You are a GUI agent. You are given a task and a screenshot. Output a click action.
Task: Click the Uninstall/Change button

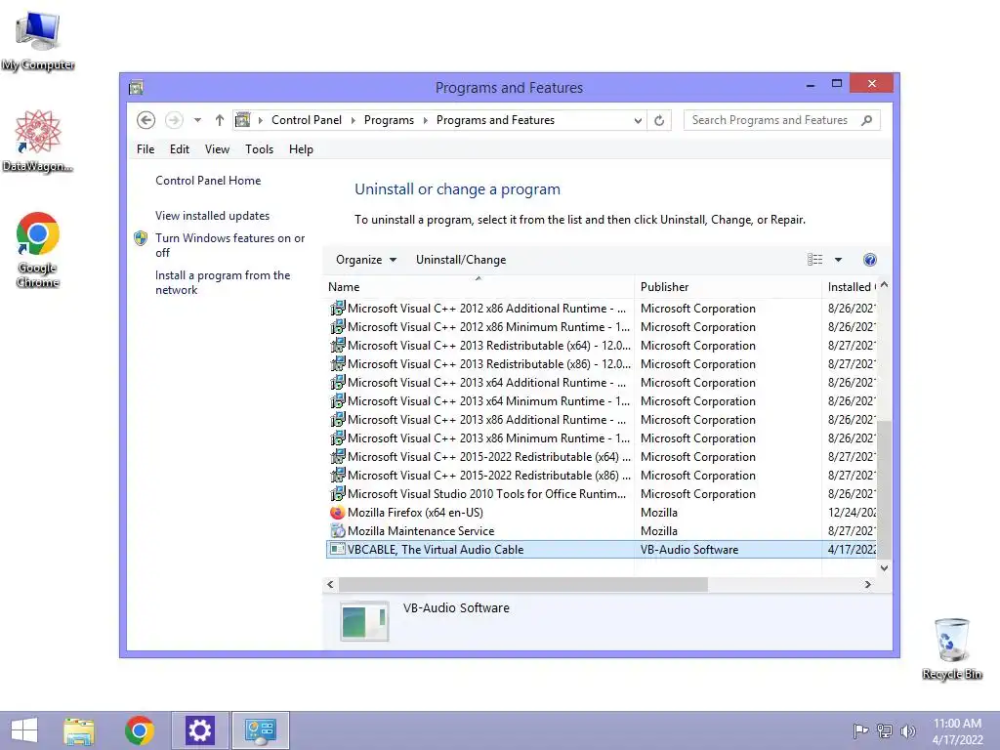(461, 260)
